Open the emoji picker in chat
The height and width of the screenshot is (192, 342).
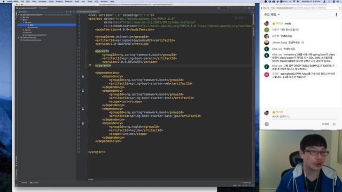[267, 124]
